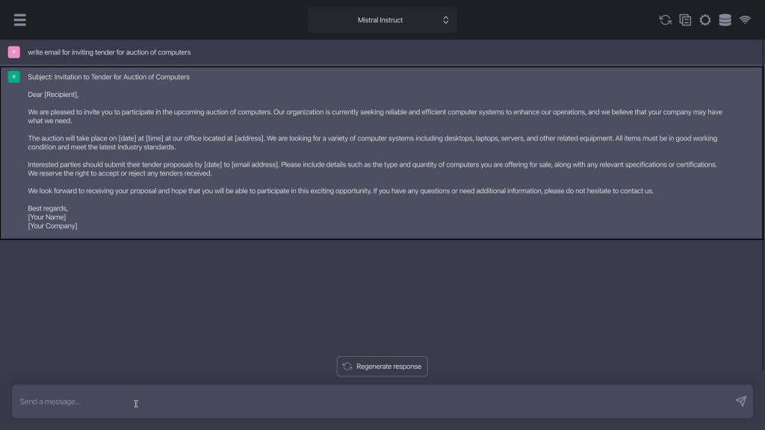Click the database stack icon
Screen dimensions: 765x430
tap(725, 20)
